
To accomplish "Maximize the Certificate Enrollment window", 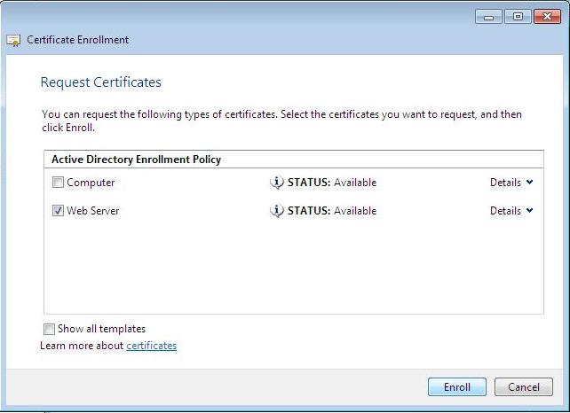I will click(x=515, y=17).
